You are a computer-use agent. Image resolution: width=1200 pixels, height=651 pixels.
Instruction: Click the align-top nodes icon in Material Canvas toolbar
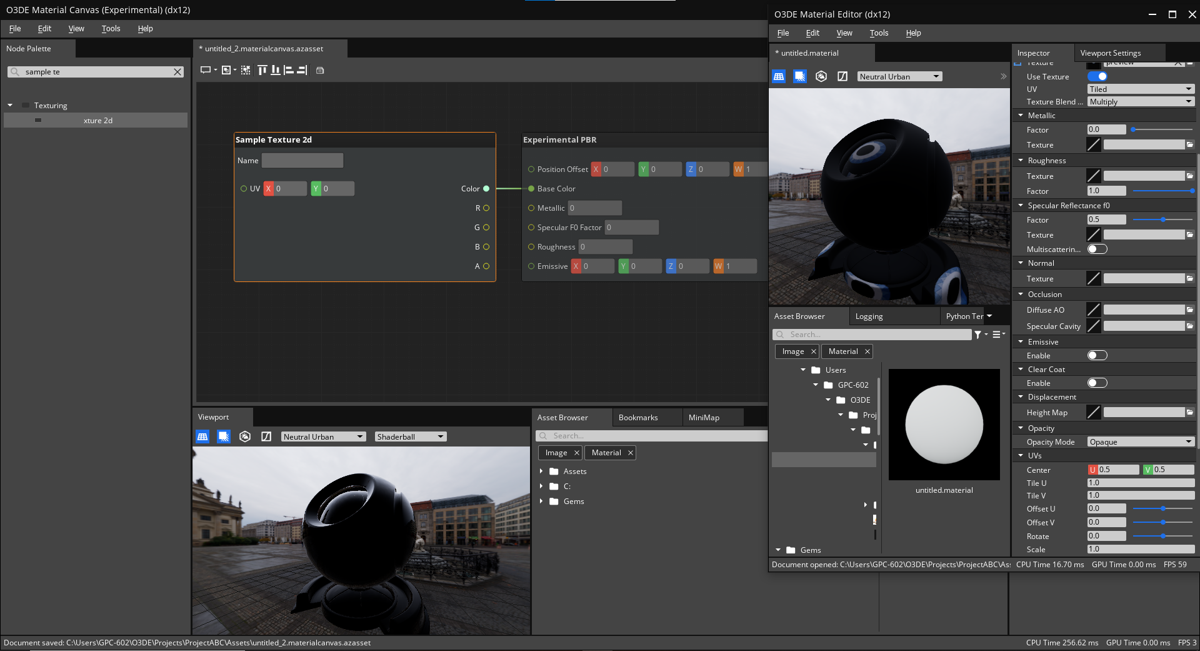pyautogui.click(x=262, y=70)
